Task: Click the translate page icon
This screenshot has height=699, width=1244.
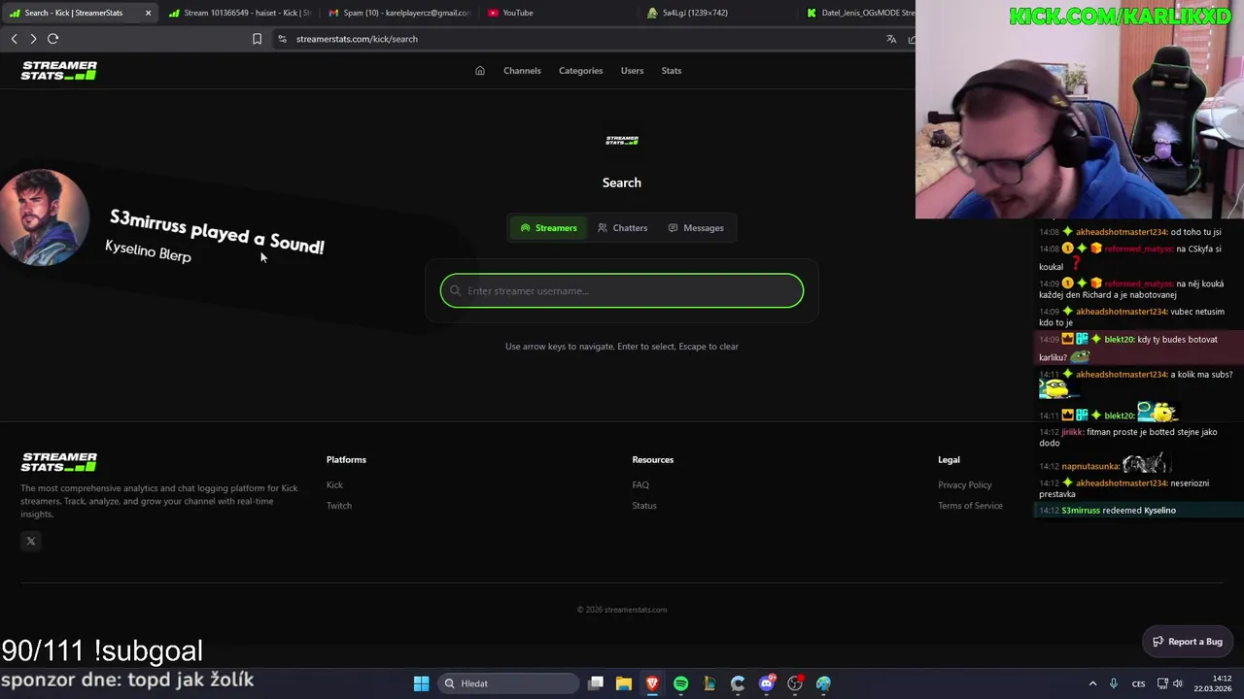Action: click(891, 39)
